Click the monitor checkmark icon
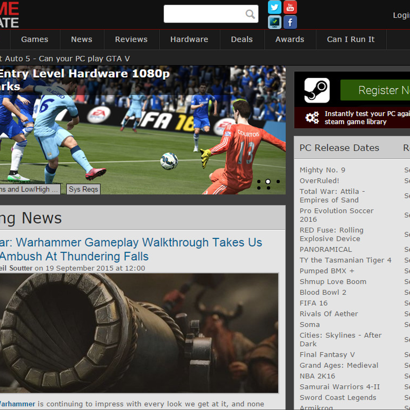 pos(274,22)
